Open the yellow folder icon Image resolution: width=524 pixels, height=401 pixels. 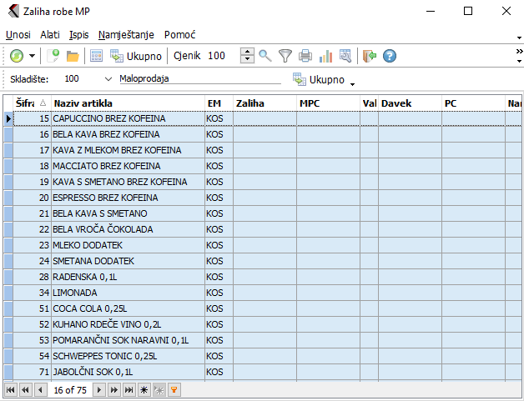click(73, 56)
